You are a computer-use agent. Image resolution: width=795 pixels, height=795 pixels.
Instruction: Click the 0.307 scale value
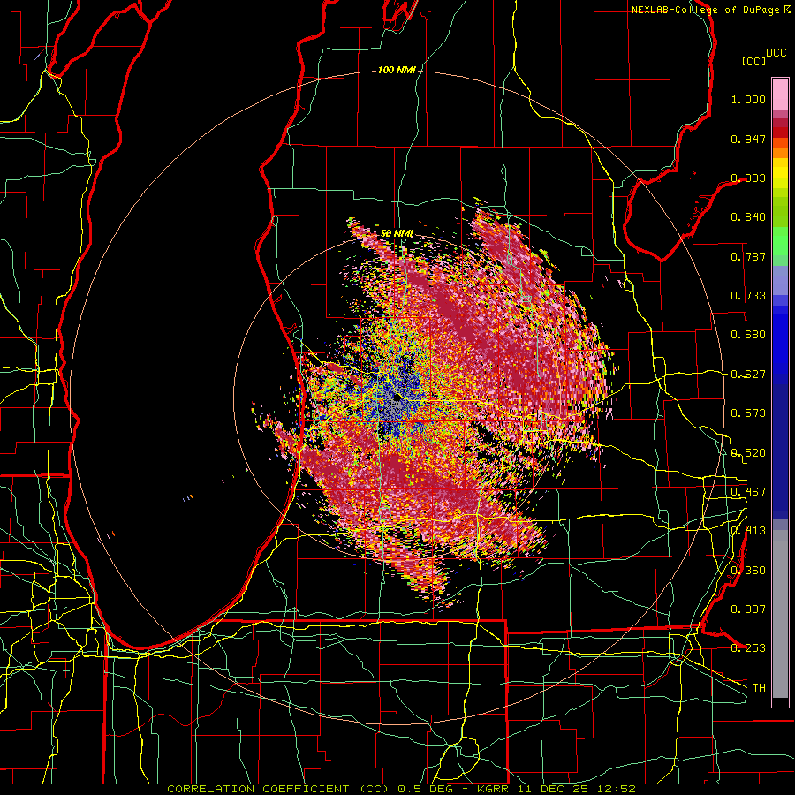coord(748,609)
